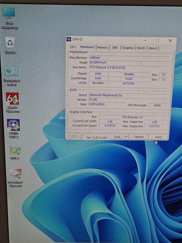Viewport: 182px width, 243px height.
Task: Expand the Tools dropdown arrow
Action: [x=126, y=137]
